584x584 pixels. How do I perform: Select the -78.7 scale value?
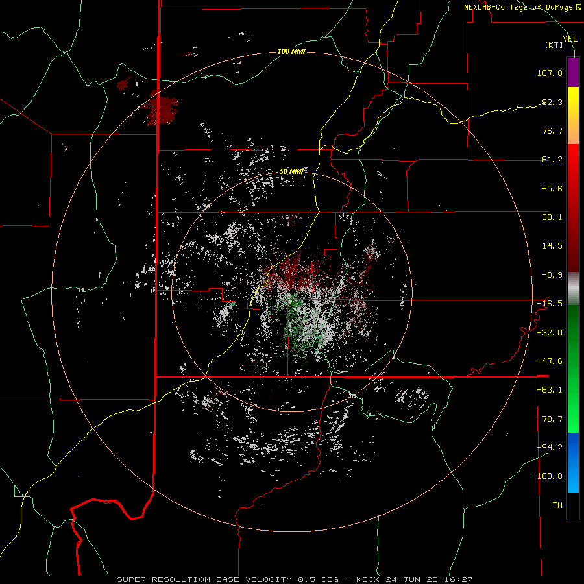[550, 419]
